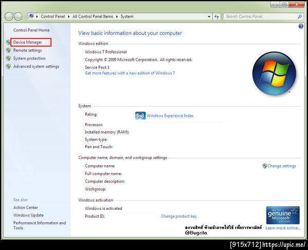Click the Back navigation arrow button
This screenshot has width=308, height=250.
coord(9,16)
